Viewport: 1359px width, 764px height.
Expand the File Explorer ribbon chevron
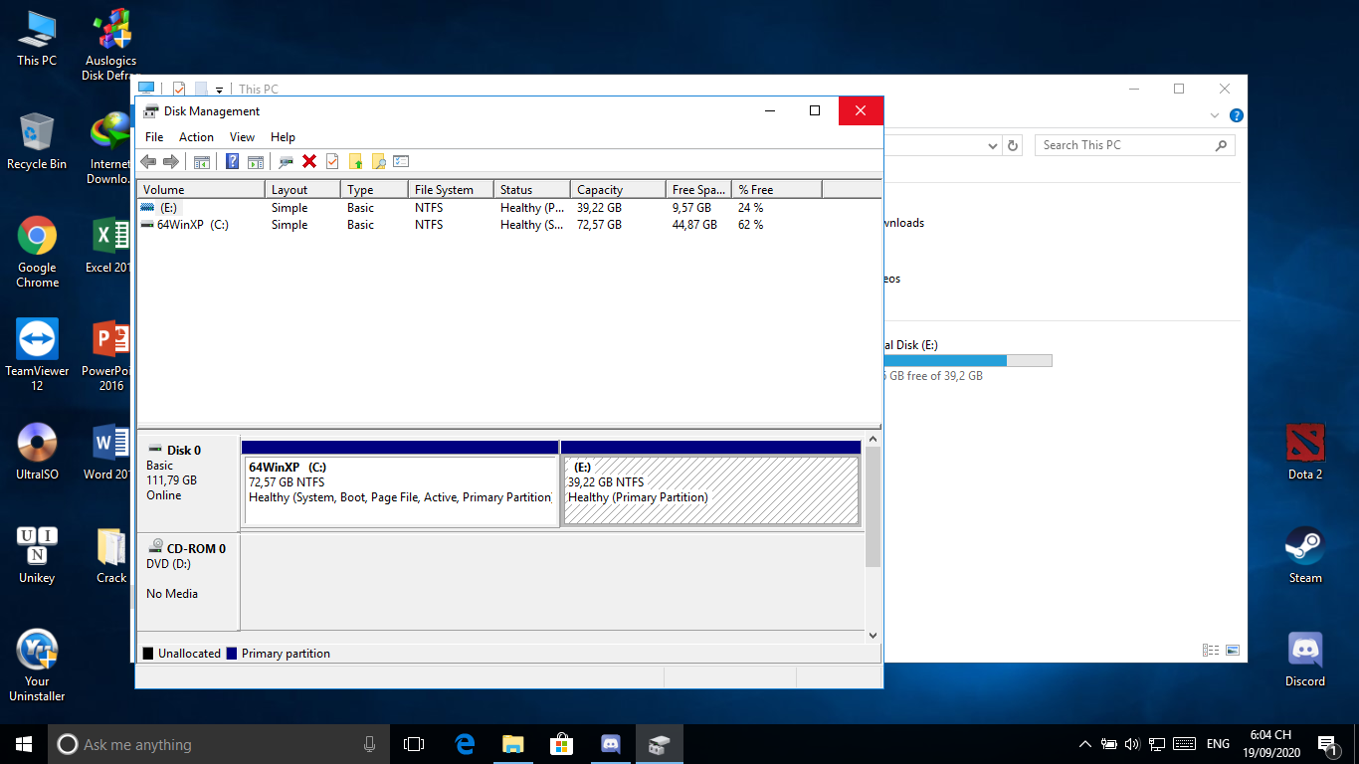point(1215,115)
